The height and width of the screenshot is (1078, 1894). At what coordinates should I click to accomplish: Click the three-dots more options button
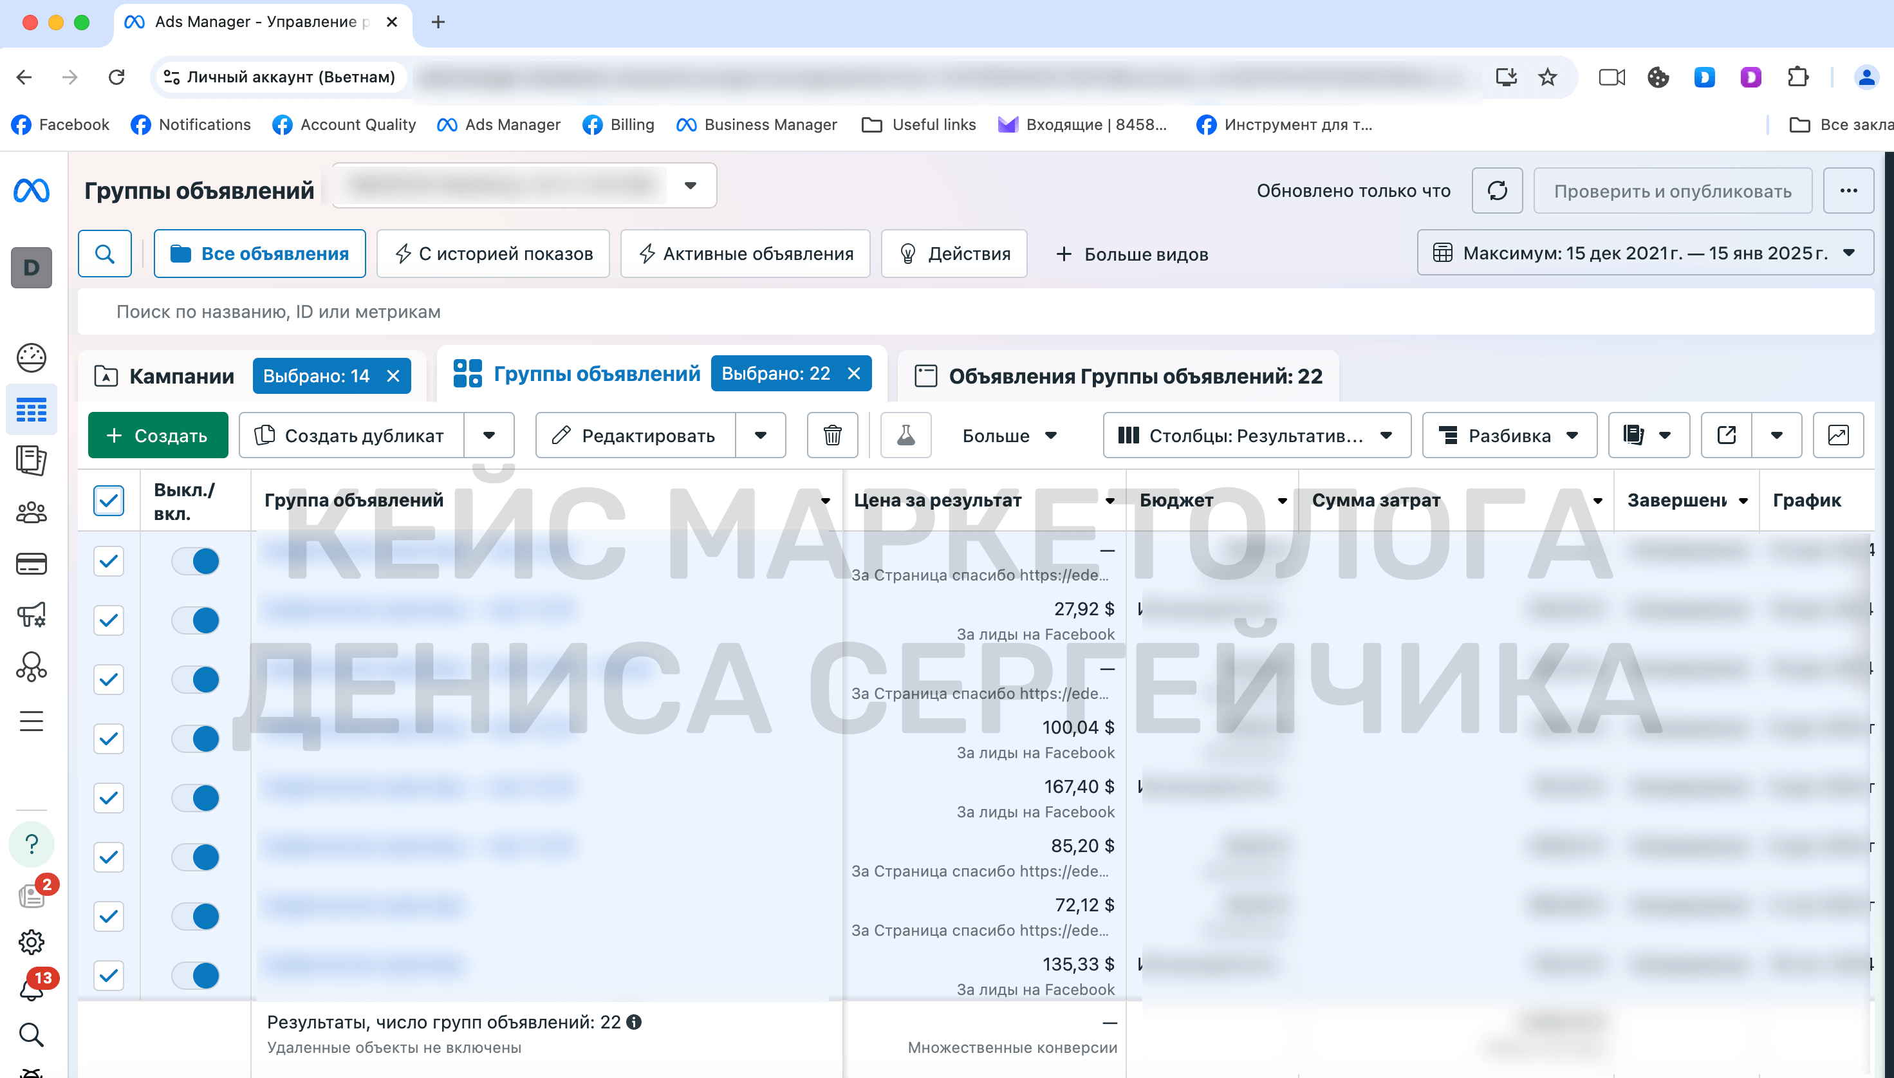point(1849,191)
